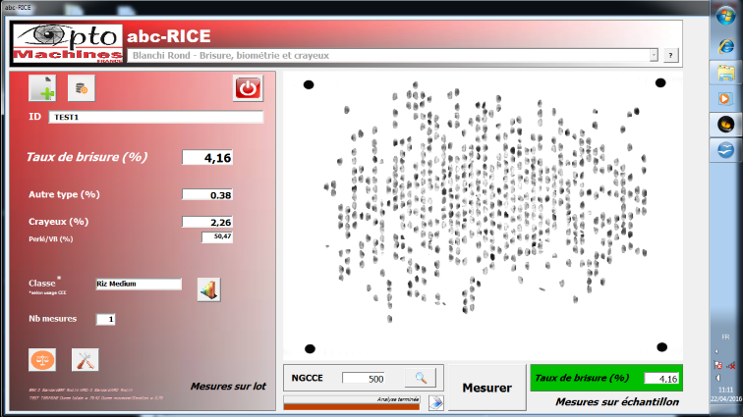Screen dimensions: 743x417
Task: Click the Mesures sur échantillon label
Action: point(617,402)
